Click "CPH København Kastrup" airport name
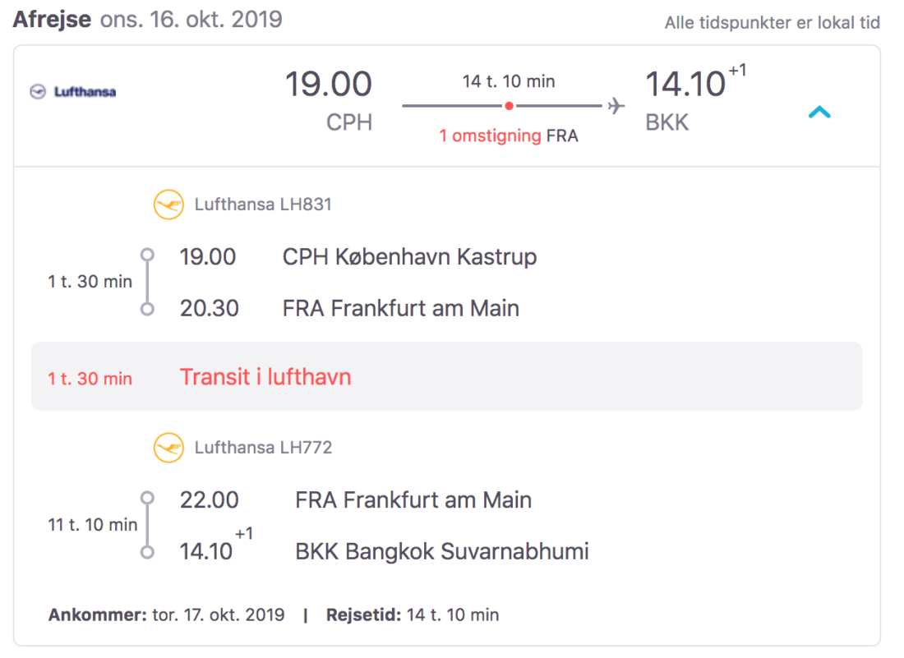Screen dimensions: 904x658 409,257
